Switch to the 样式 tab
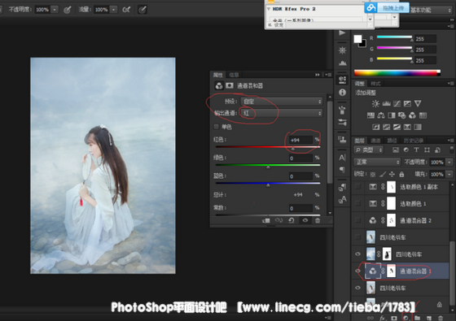The width and height of the screenshot is (456, 321). coord(375,84)
